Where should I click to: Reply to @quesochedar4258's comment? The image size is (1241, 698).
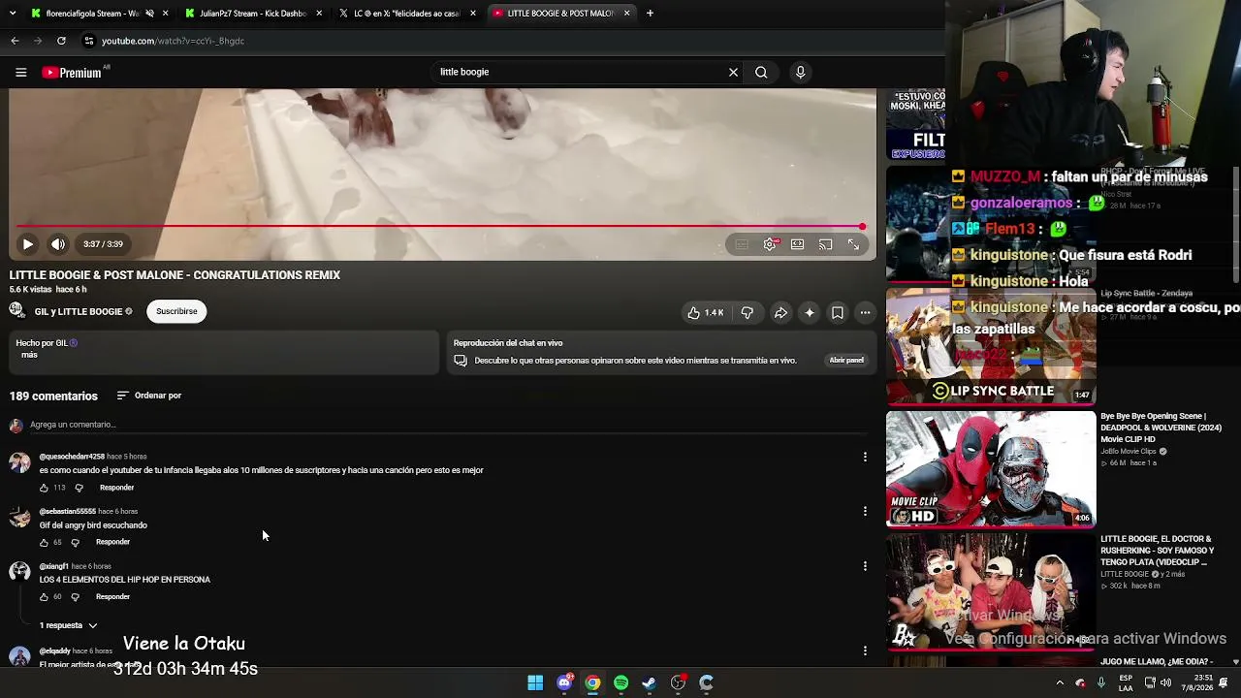click(x=116, y=488)
